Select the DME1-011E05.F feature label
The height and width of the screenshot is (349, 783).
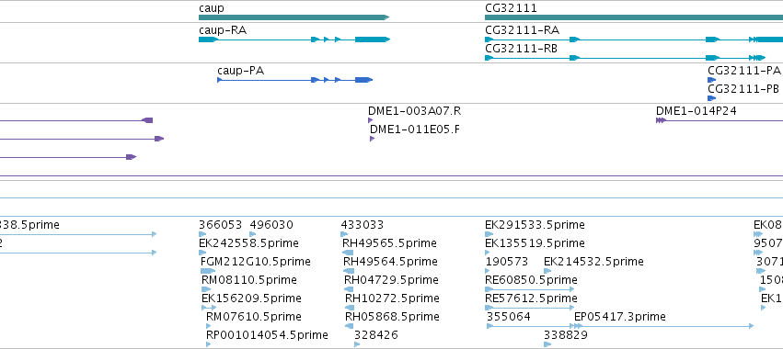point(415,129)
